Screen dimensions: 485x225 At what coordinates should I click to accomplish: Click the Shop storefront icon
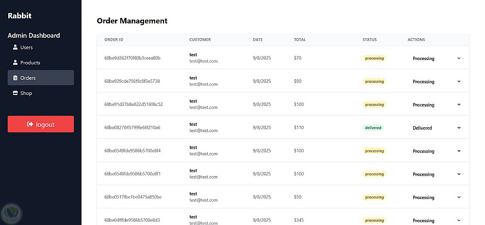[x=15, y=93]
